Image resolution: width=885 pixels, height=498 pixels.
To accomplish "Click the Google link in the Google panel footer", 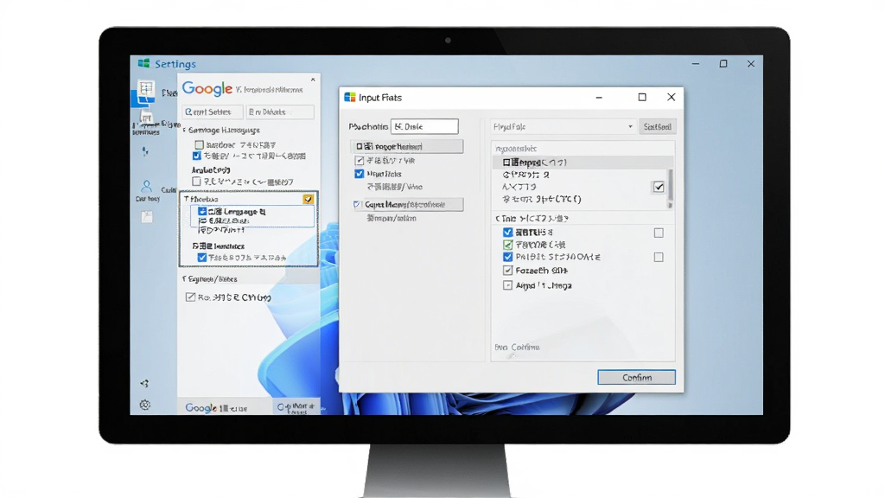I will [201, 408].
